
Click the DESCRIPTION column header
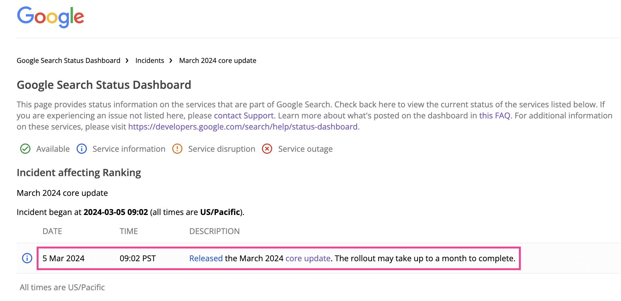[x=215, y=231]
